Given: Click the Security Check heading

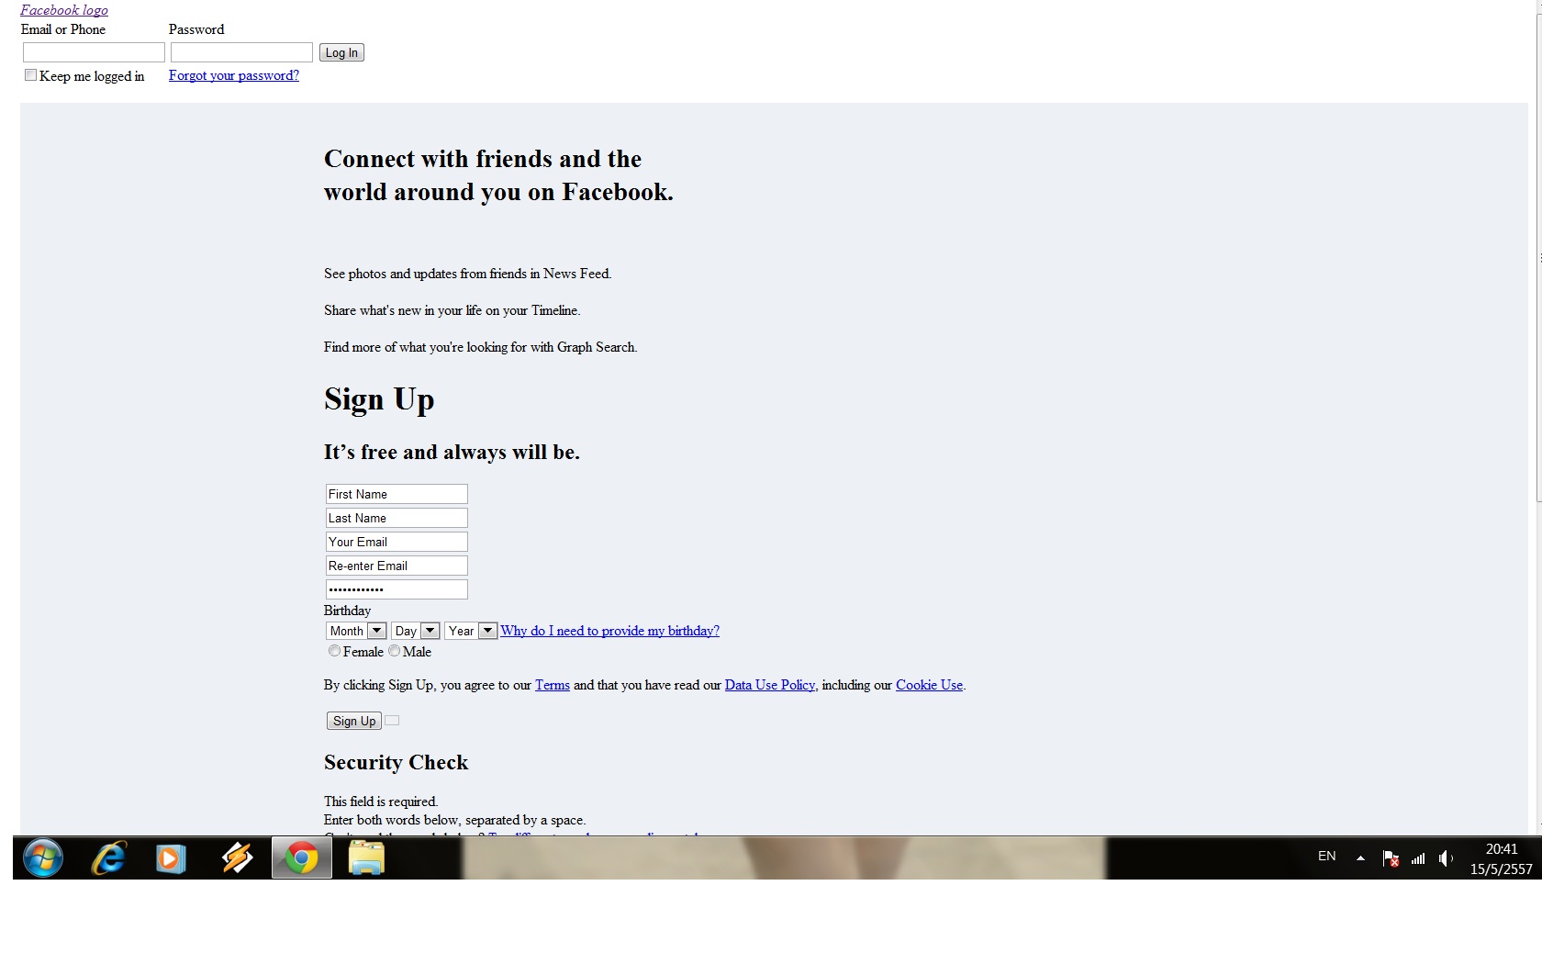Looking at the screenshot, I should pyautogui.click(x=396, y=762).
